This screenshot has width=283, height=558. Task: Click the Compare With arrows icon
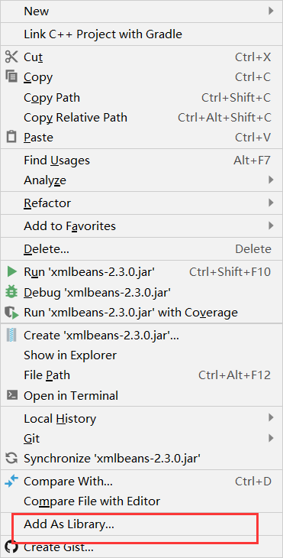[x=11, y=482]
